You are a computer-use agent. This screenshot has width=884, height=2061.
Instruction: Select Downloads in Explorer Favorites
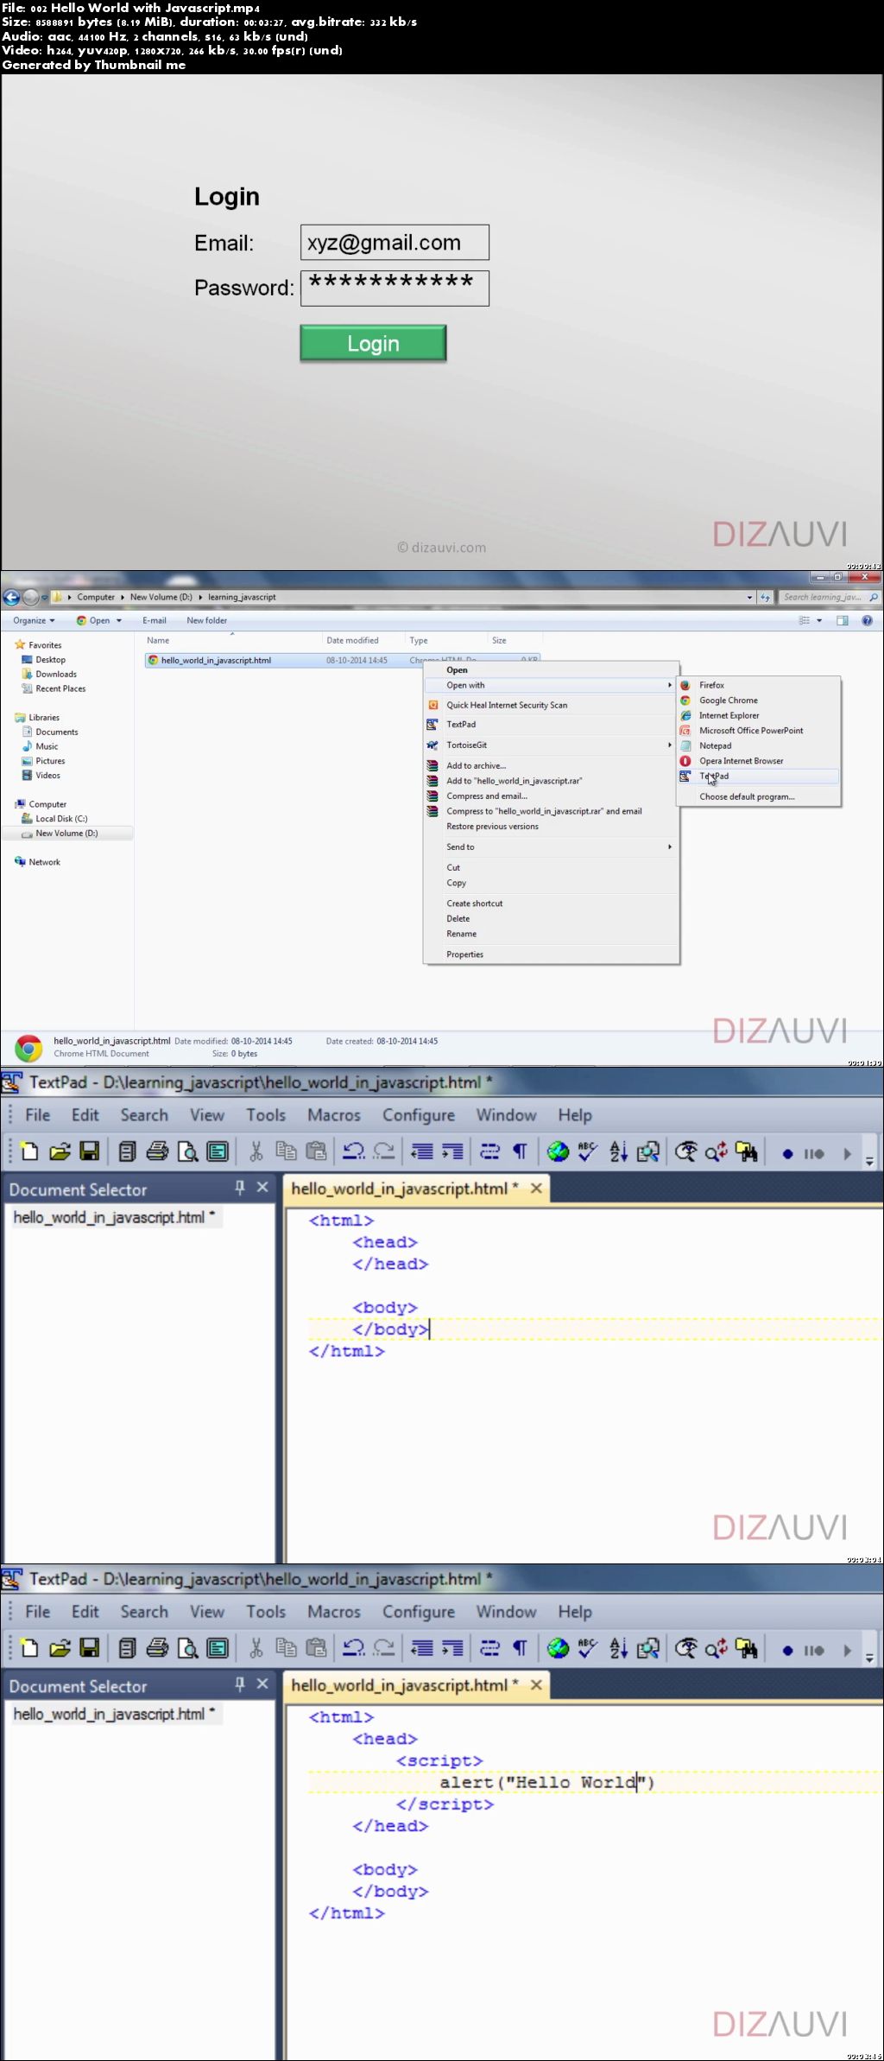coord(56,675)
